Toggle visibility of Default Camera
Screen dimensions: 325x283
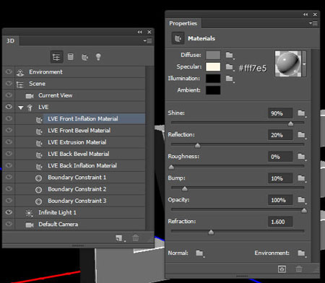(9, 224)
